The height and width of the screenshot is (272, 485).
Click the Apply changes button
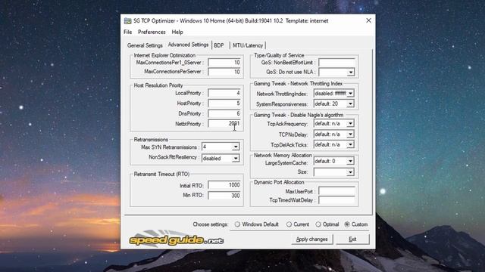tap(311, 240)
